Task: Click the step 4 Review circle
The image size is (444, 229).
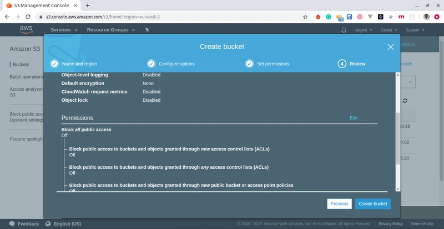Action: pyautogui.click(x=342, y=64)
